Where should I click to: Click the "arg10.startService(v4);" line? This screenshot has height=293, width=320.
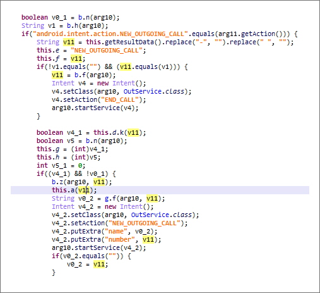click(95, 108)
